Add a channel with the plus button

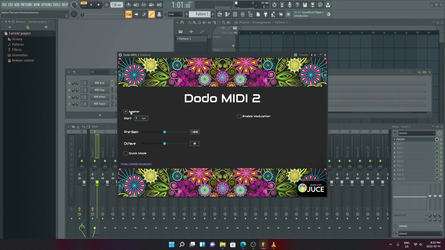pos(100,115)
